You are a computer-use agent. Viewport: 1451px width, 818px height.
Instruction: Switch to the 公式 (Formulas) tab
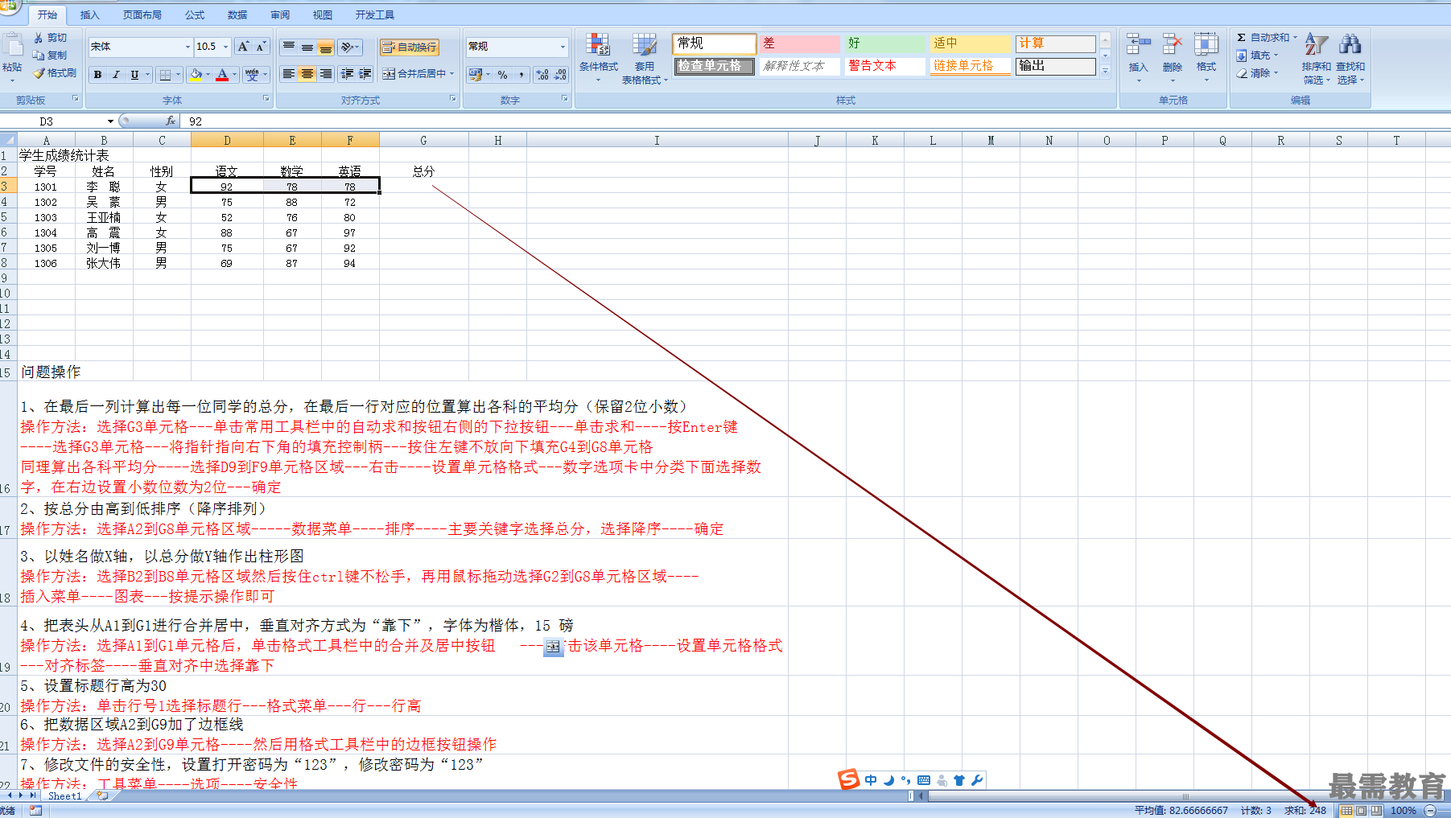[195, 15]
